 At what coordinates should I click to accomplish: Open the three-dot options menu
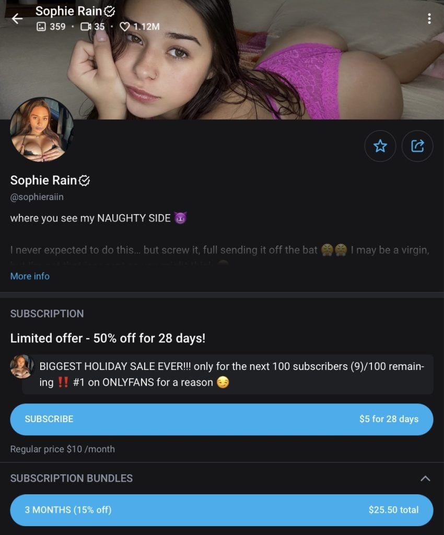click(429, 19)
